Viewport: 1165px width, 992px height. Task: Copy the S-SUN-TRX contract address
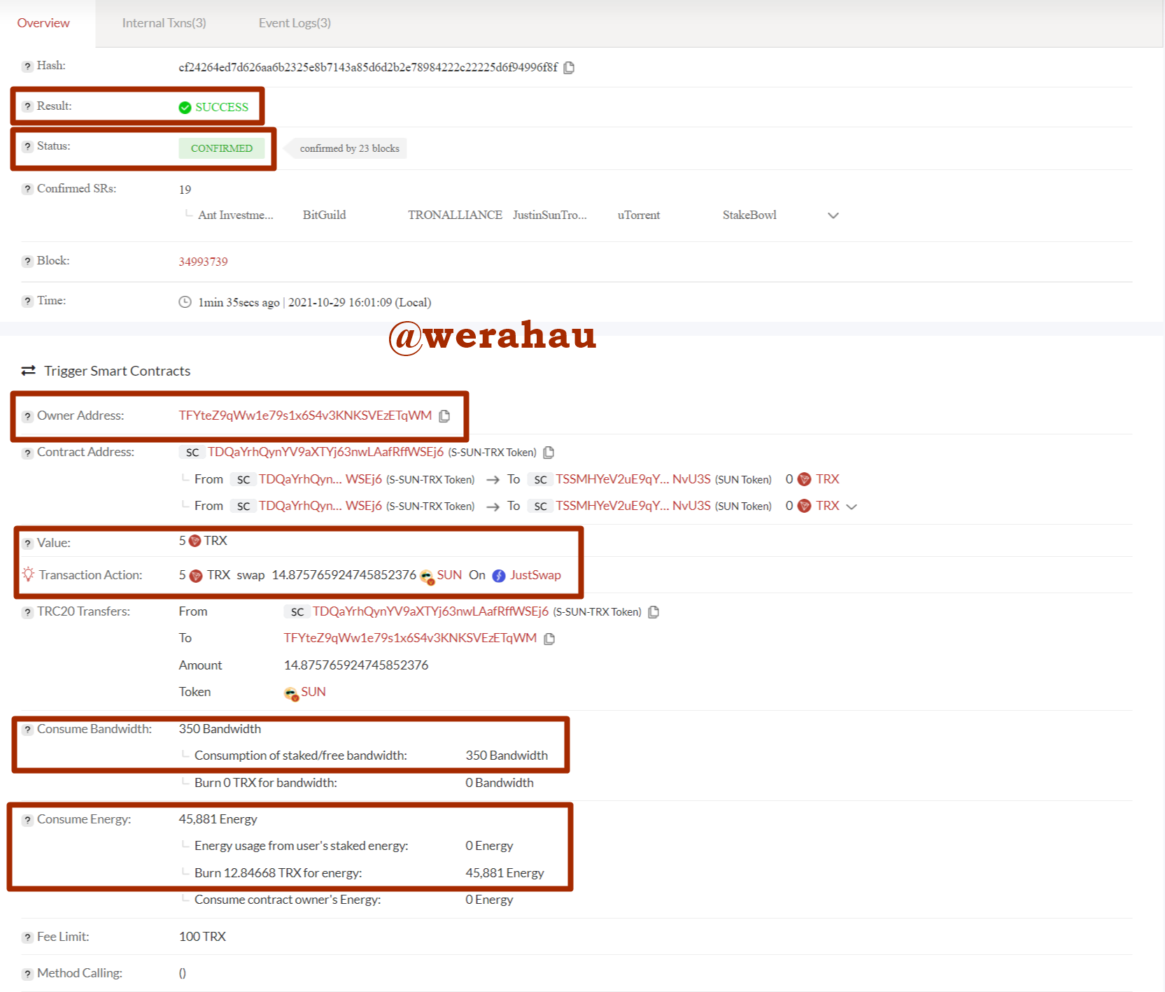pos(549,453)
